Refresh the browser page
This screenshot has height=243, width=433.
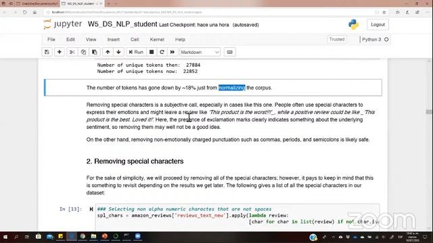[x=25, y=12]
